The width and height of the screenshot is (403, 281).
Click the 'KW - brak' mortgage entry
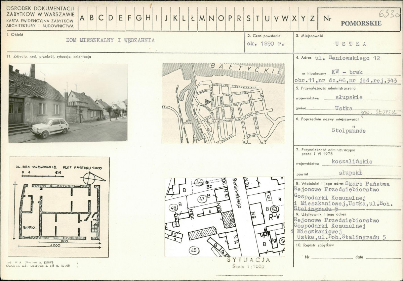click(x=347, y=72)
